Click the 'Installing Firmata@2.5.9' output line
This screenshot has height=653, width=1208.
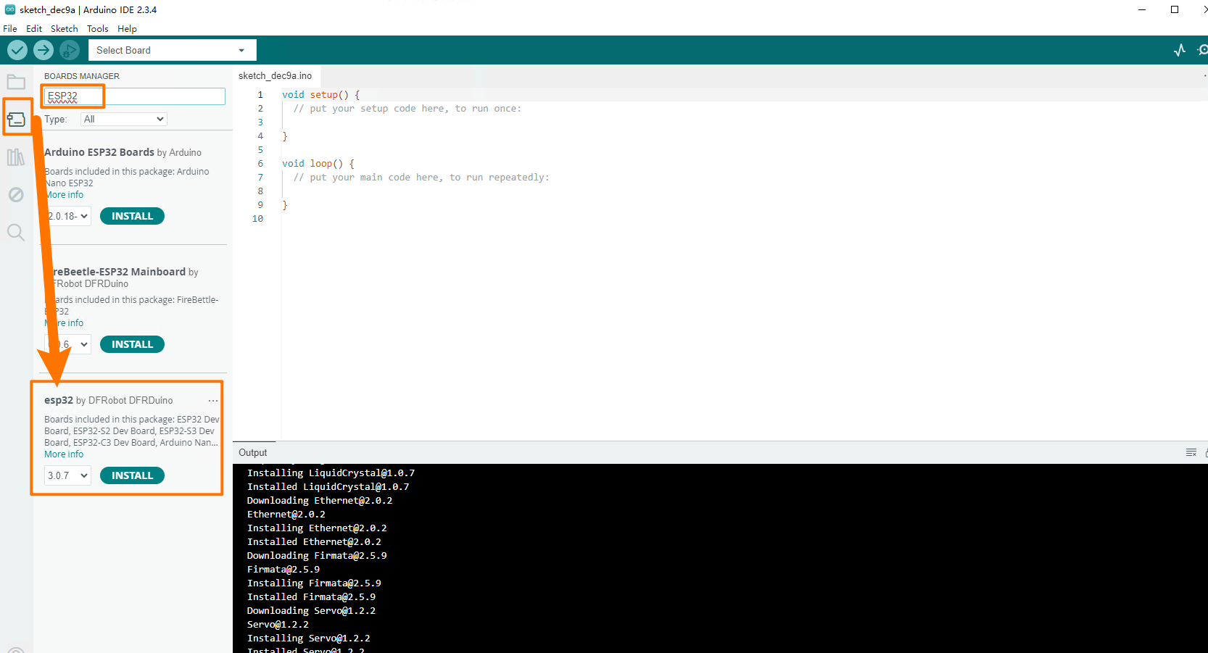(x=314, y=583)
